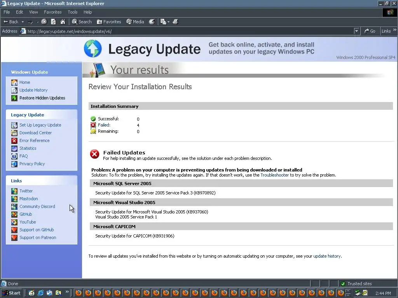
Task: Launch Internet Explorer from quick launch
Action: click(x=40, y=293)
